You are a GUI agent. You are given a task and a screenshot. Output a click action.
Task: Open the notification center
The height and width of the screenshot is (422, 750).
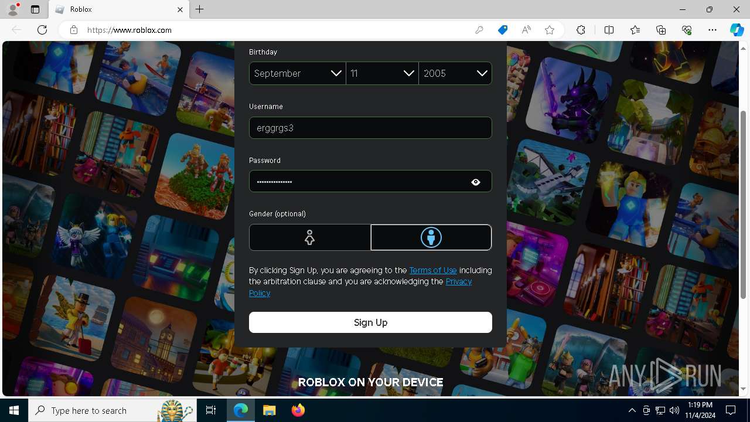(731, 410)
